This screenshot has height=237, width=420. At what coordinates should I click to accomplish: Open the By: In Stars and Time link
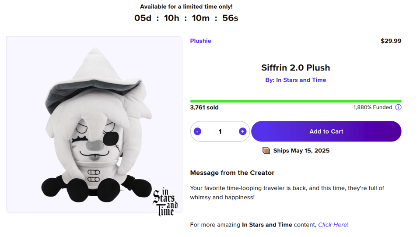click(x=295, y=80)
